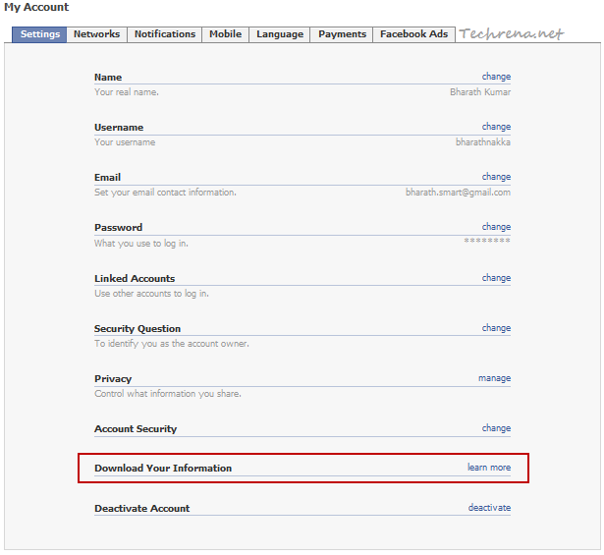Click learn more for Download Your Information

(x=489, y=468)
